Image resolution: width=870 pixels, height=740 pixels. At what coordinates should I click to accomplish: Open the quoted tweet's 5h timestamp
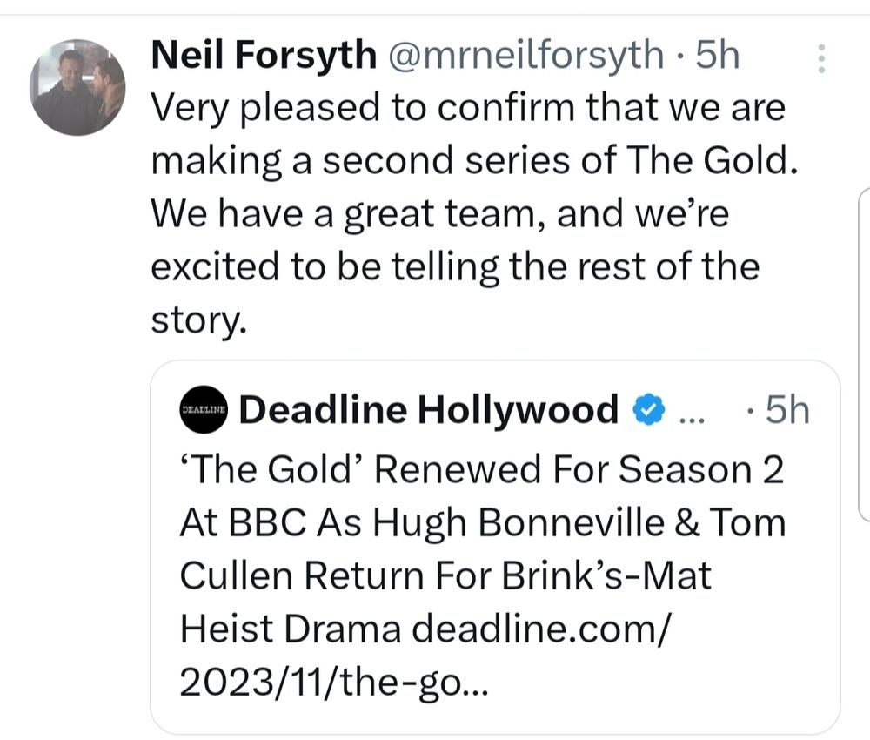[789, 409]
